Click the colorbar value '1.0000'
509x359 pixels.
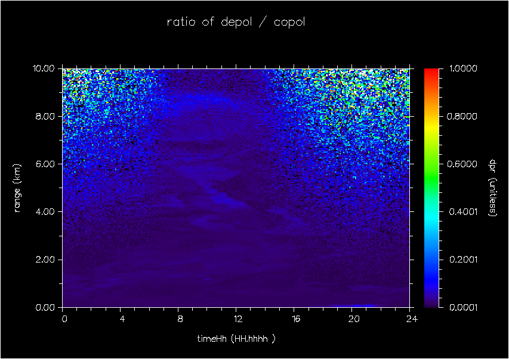463,68
